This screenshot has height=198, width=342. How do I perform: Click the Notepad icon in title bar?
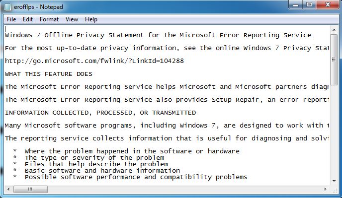pos(8,7)
